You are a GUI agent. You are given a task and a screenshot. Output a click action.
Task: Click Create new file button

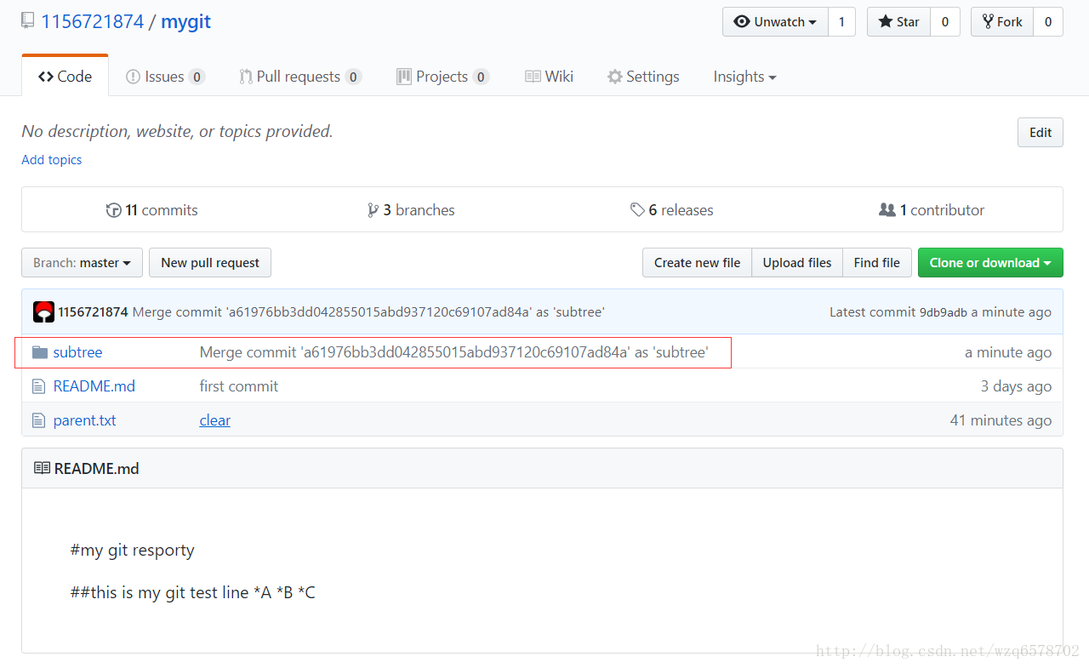[x=697, y=263]
